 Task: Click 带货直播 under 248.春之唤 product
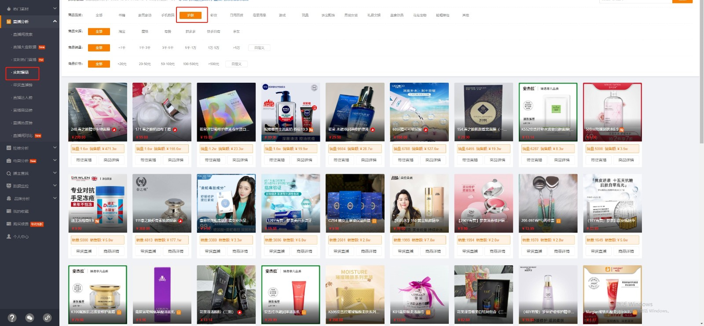tap(84, 160)
